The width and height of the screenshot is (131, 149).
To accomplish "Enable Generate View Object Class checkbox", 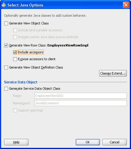I will [6, 23].
